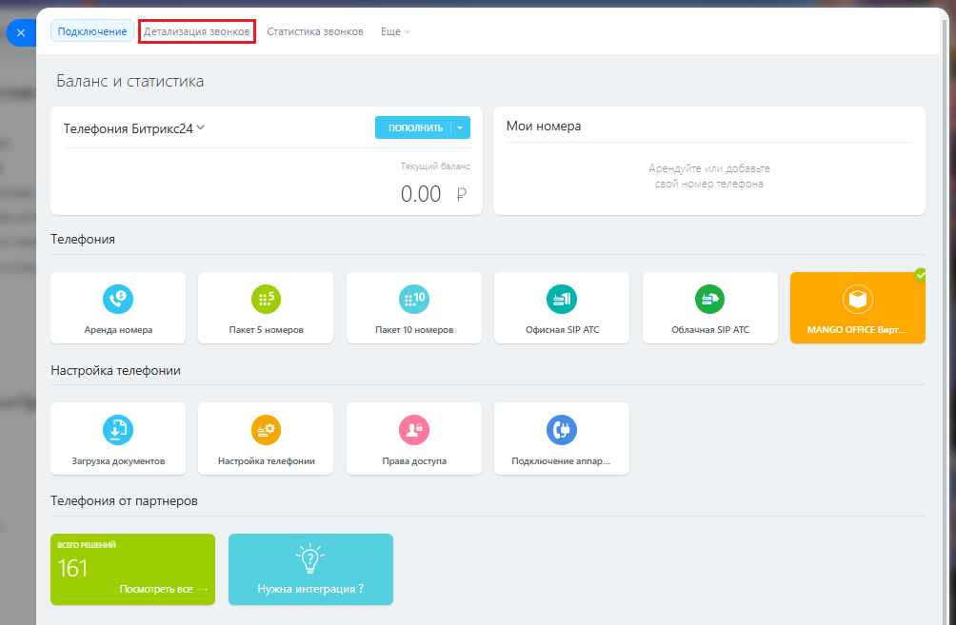956x625 pixels.
Task: Click the Настройка телефонии tile label
Action: (x=267, y=461)
